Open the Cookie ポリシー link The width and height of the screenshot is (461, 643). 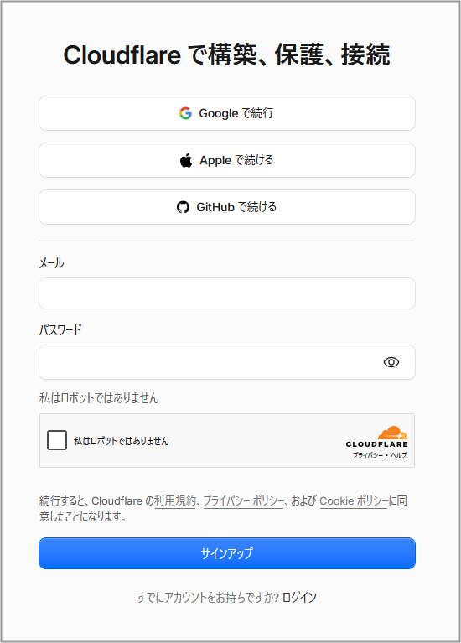(354, 501)
